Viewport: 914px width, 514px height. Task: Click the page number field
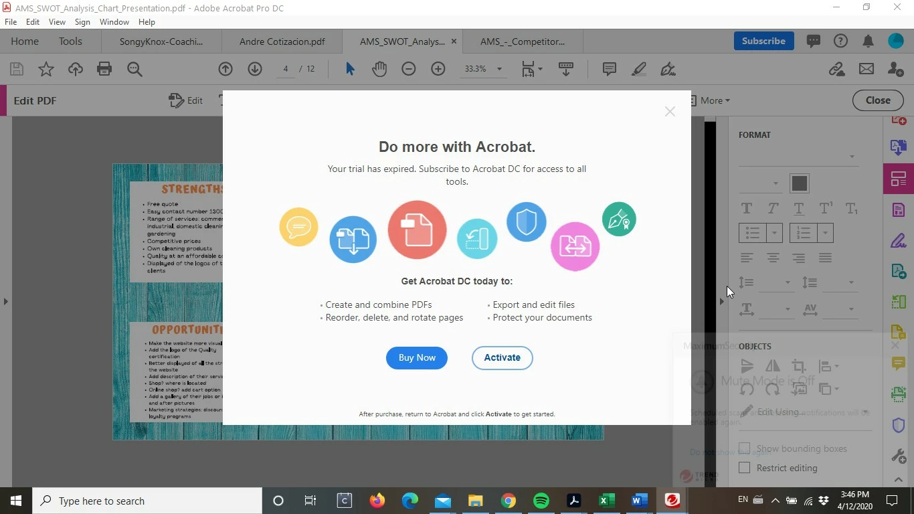pyautogui.click(x=286, y=69)
